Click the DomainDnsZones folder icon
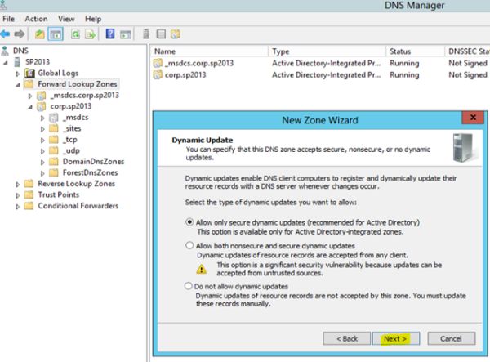The height and width of the screenshot is (362, 490). tap(54, 162)
